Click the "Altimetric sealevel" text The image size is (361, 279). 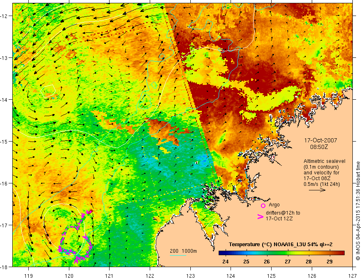tap(324, 161)
